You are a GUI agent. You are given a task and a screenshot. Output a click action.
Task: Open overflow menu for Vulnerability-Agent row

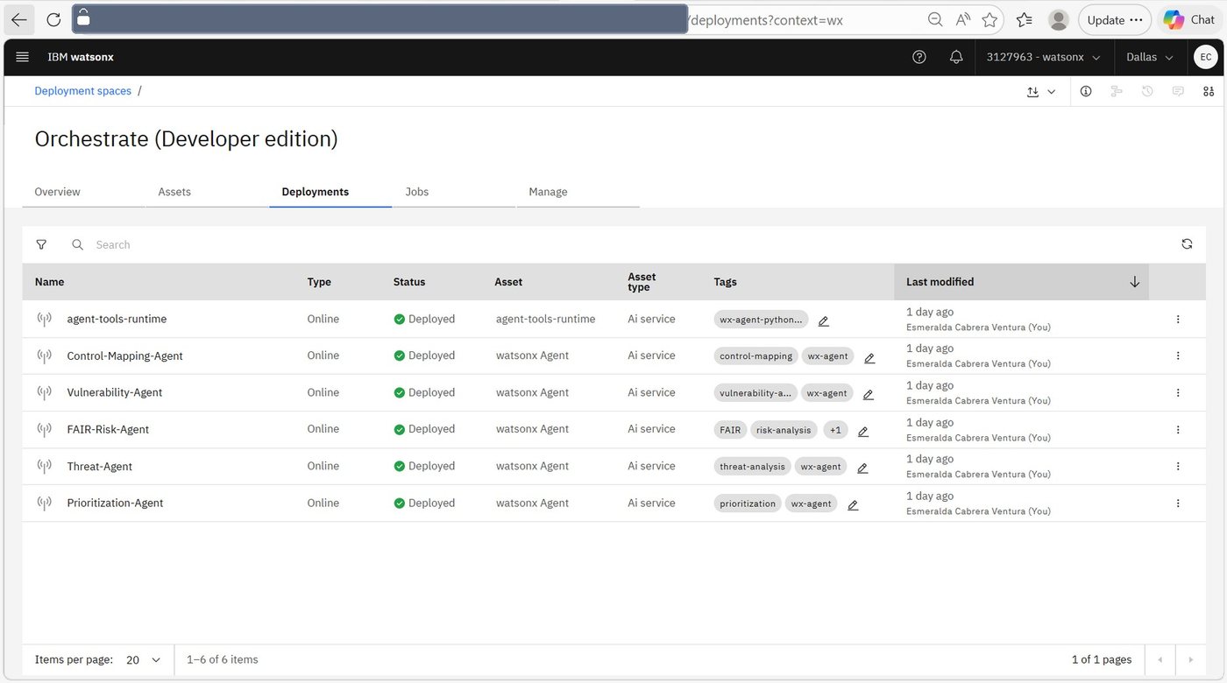point(1178,392)
